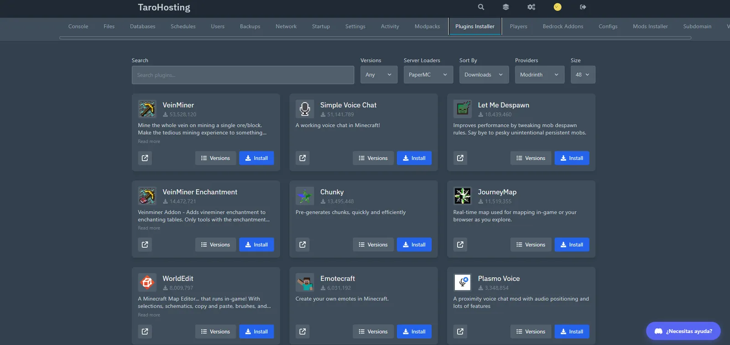Click the horizontal tab bar scrollbar
The height and width of the screenshot is (345, 730).
click(x=375, y=38)
